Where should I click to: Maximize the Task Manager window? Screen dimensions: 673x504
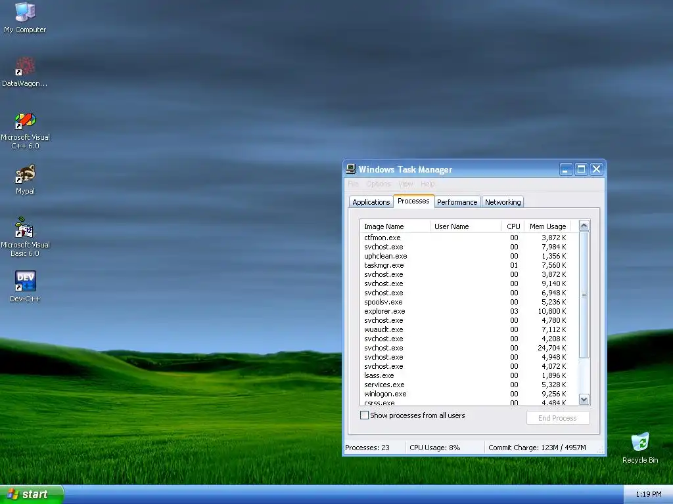(x=581, y=169)
